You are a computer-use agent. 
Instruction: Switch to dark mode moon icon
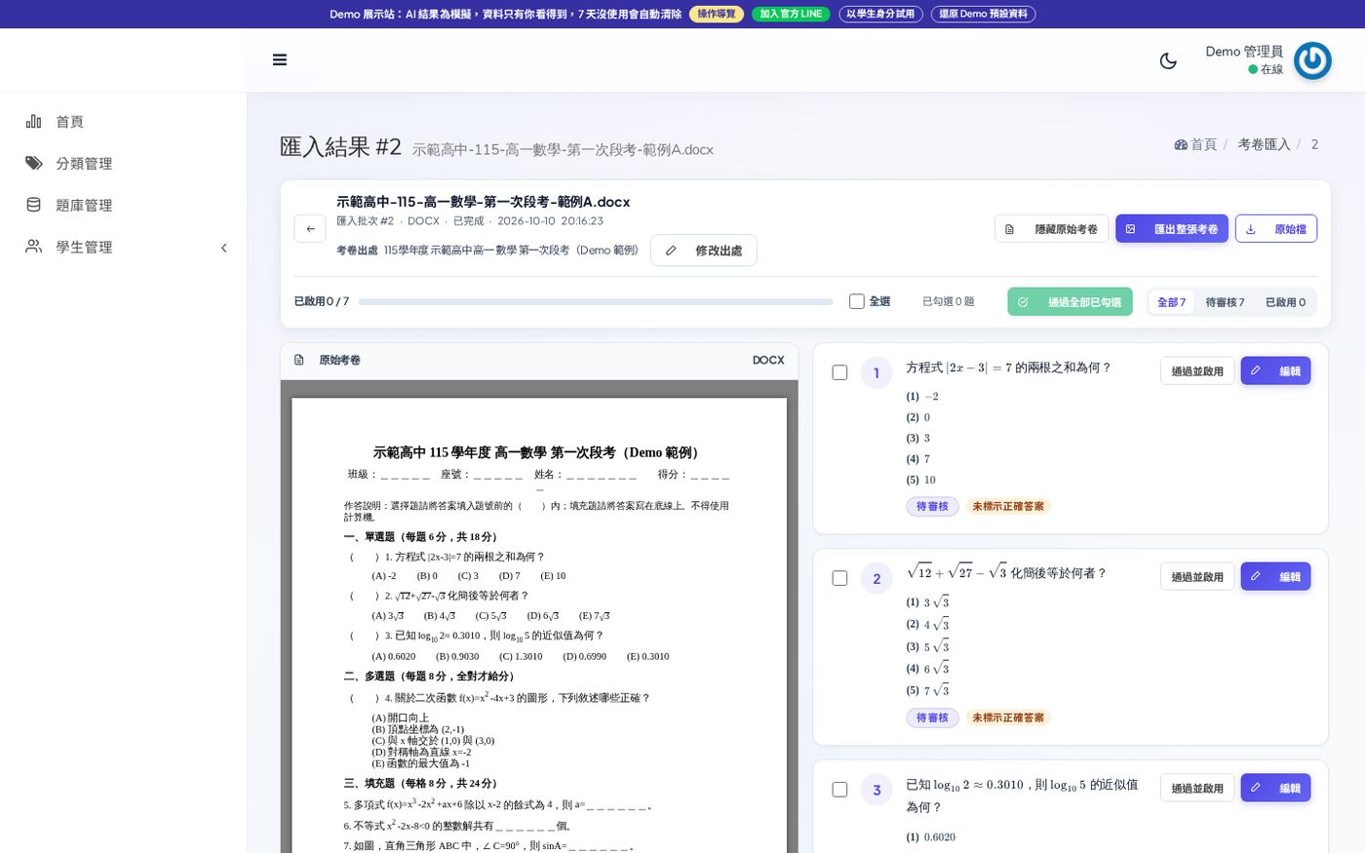(x=1168, y=60)
